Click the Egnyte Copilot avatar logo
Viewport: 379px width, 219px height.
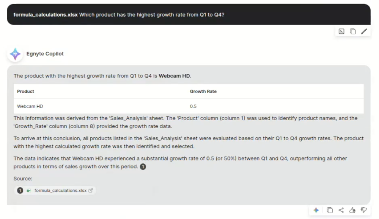[15, 54]
